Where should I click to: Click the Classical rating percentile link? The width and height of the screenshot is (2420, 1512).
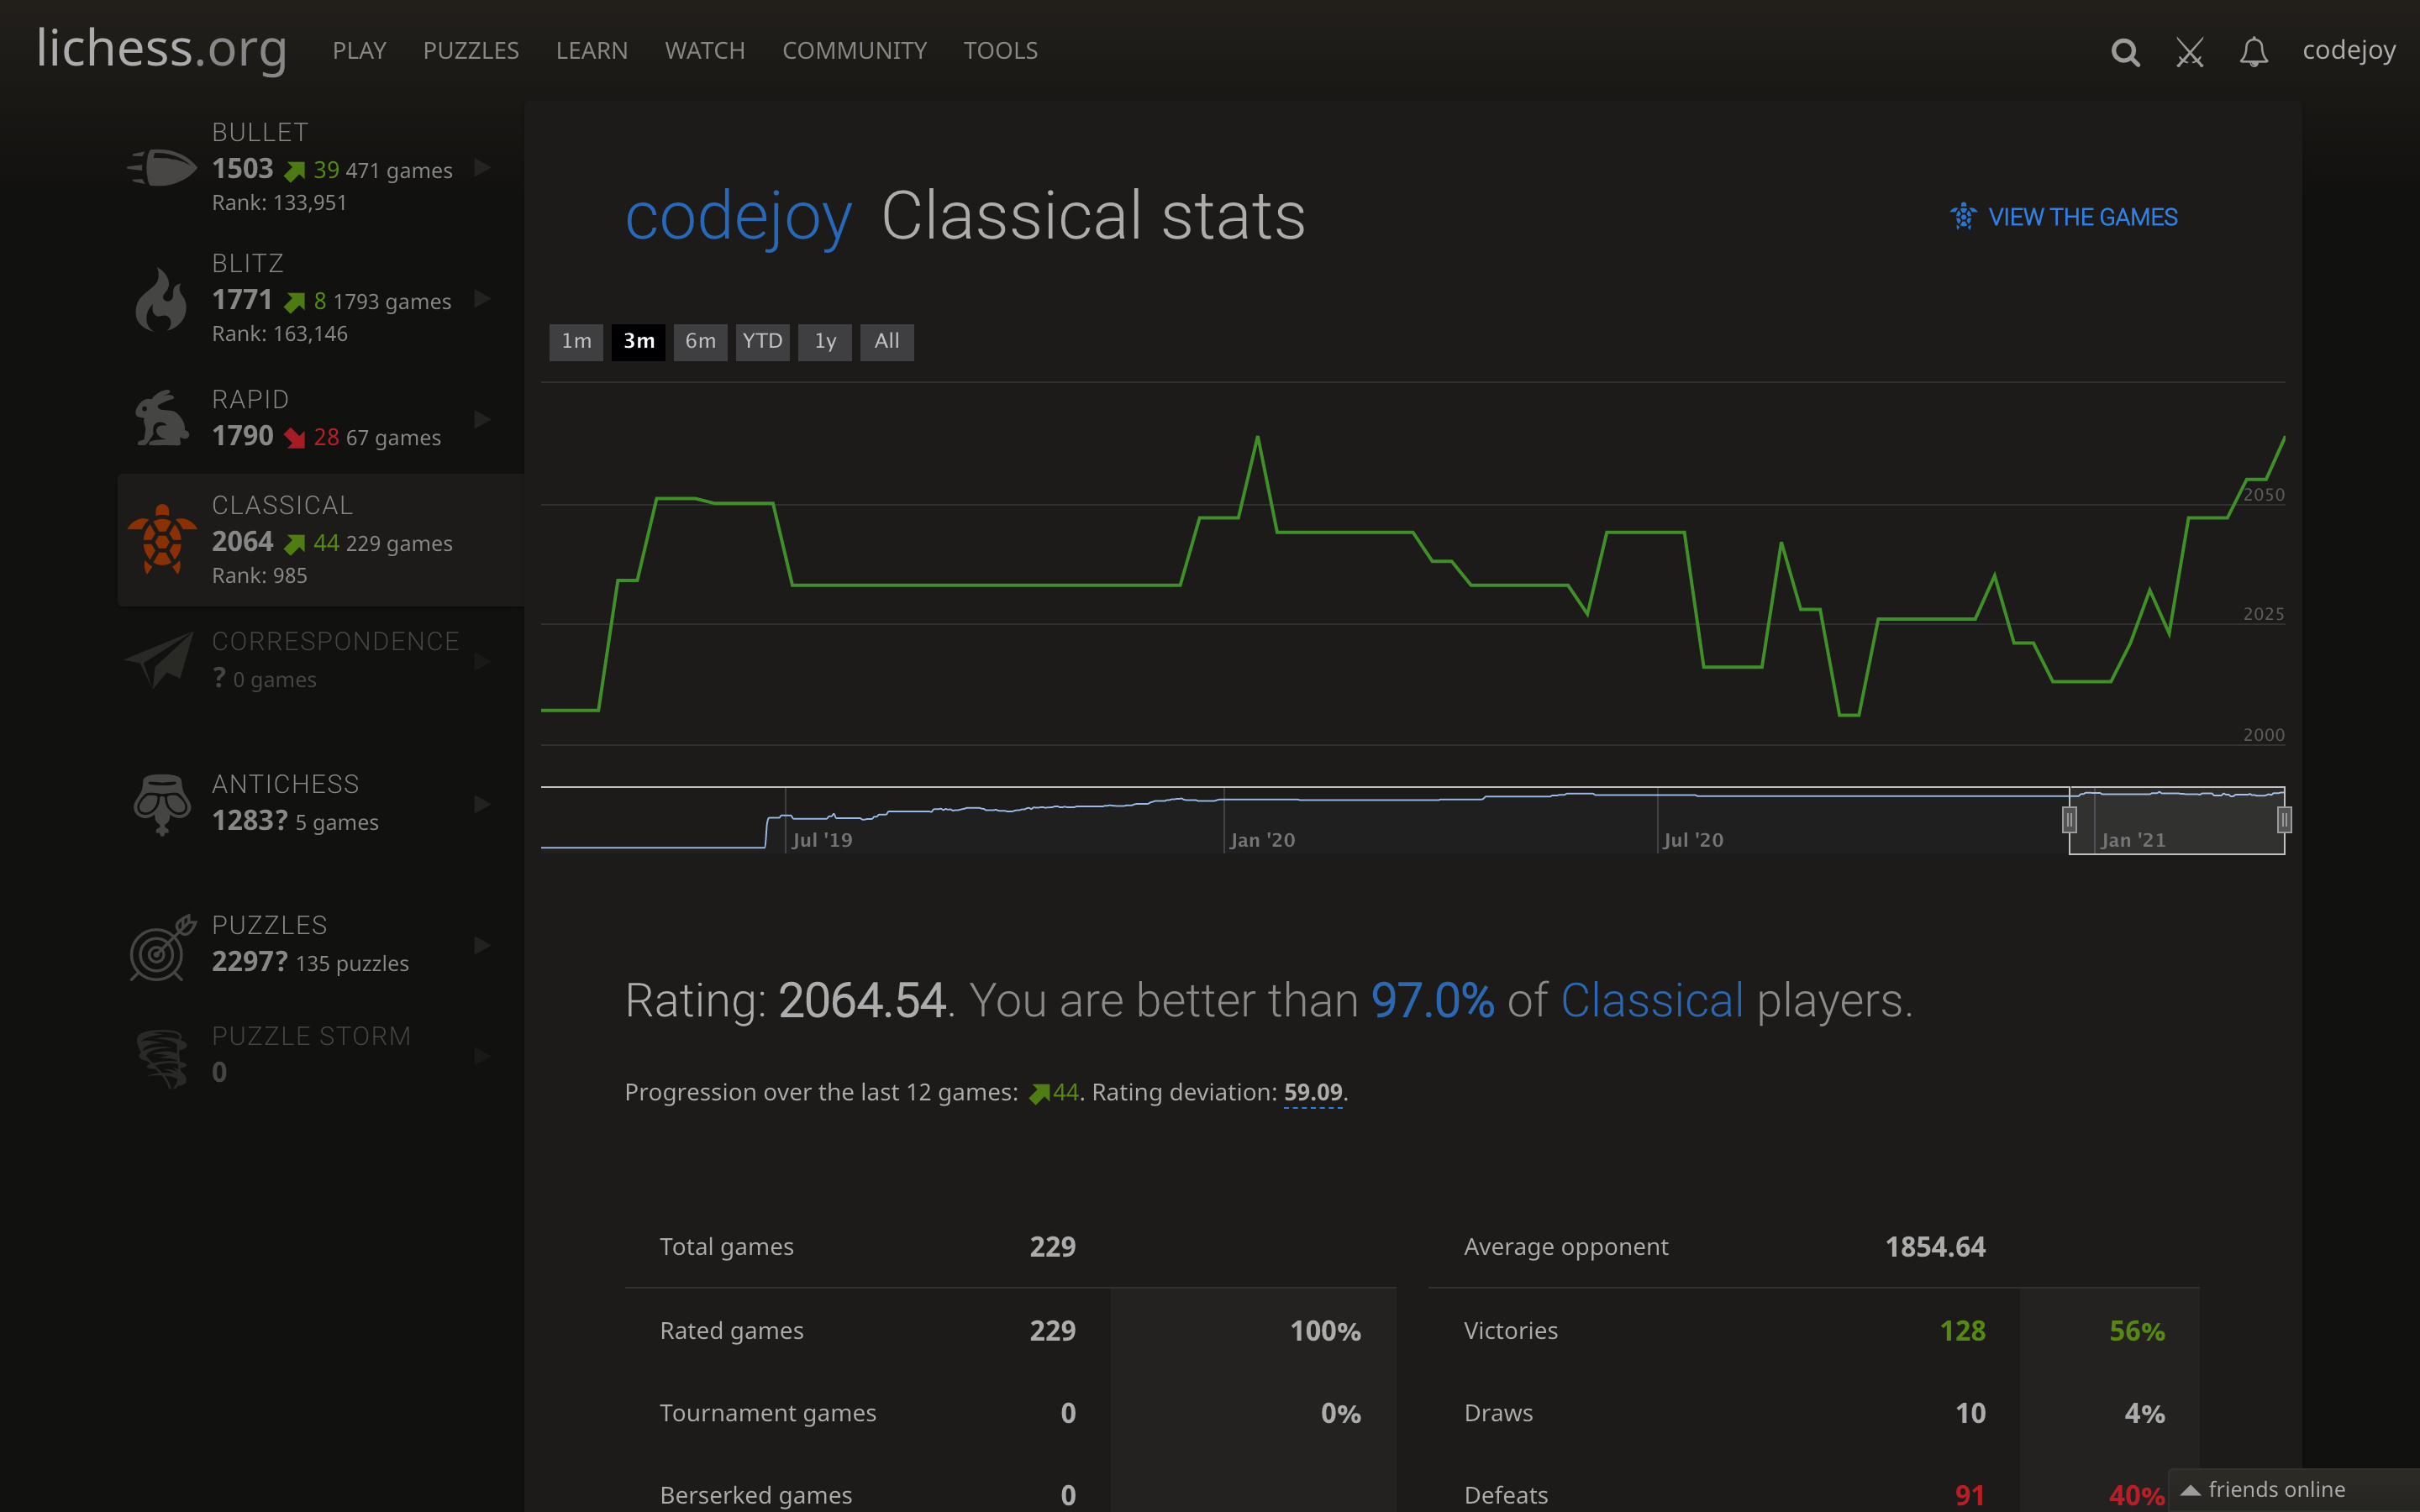[x=1430, y=998]
